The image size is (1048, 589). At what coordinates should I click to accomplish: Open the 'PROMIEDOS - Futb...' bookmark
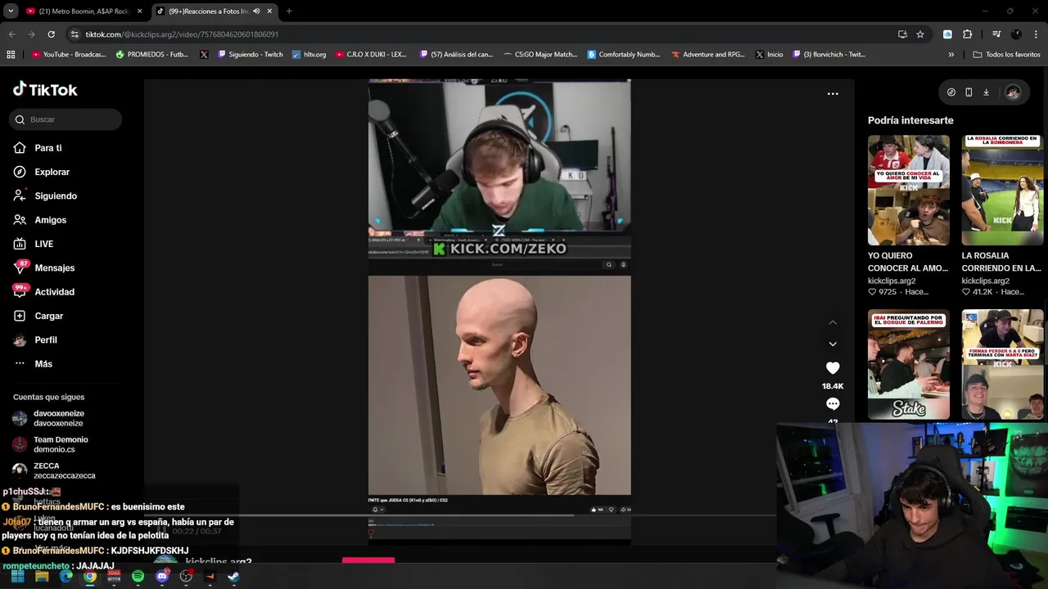tap(152, 55)
